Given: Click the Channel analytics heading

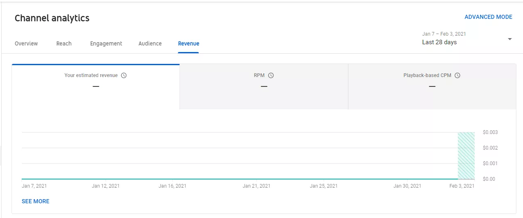Looking at the screenshot, I should pos(52,18).
